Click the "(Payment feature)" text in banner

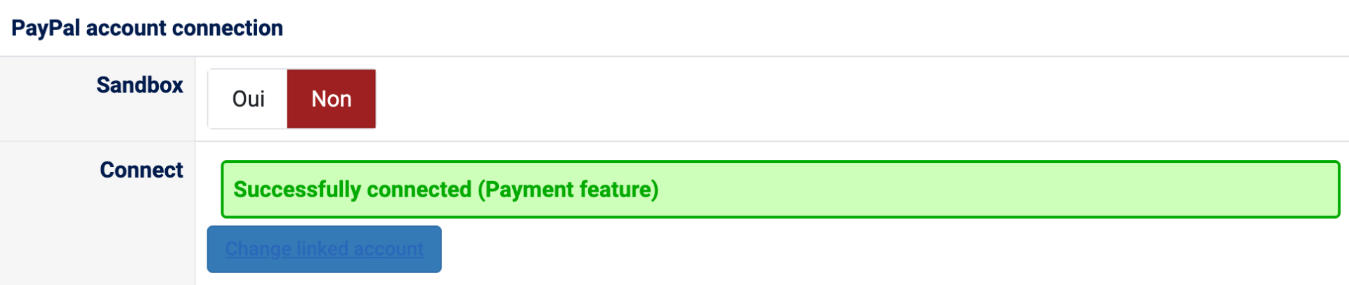(x=568, y=190)
